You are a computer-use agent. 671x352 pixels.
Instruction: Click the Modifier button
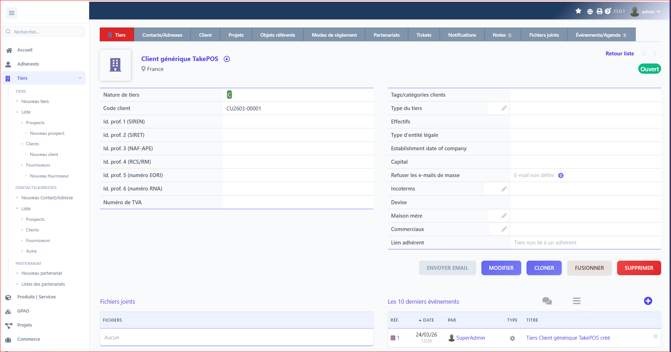(x=501, y=268)
